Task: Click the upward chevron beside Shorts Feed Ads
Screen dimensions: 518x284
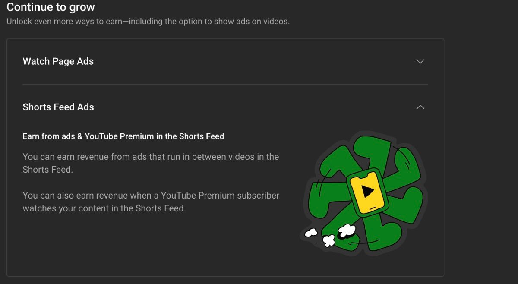Action: [420, 107]
